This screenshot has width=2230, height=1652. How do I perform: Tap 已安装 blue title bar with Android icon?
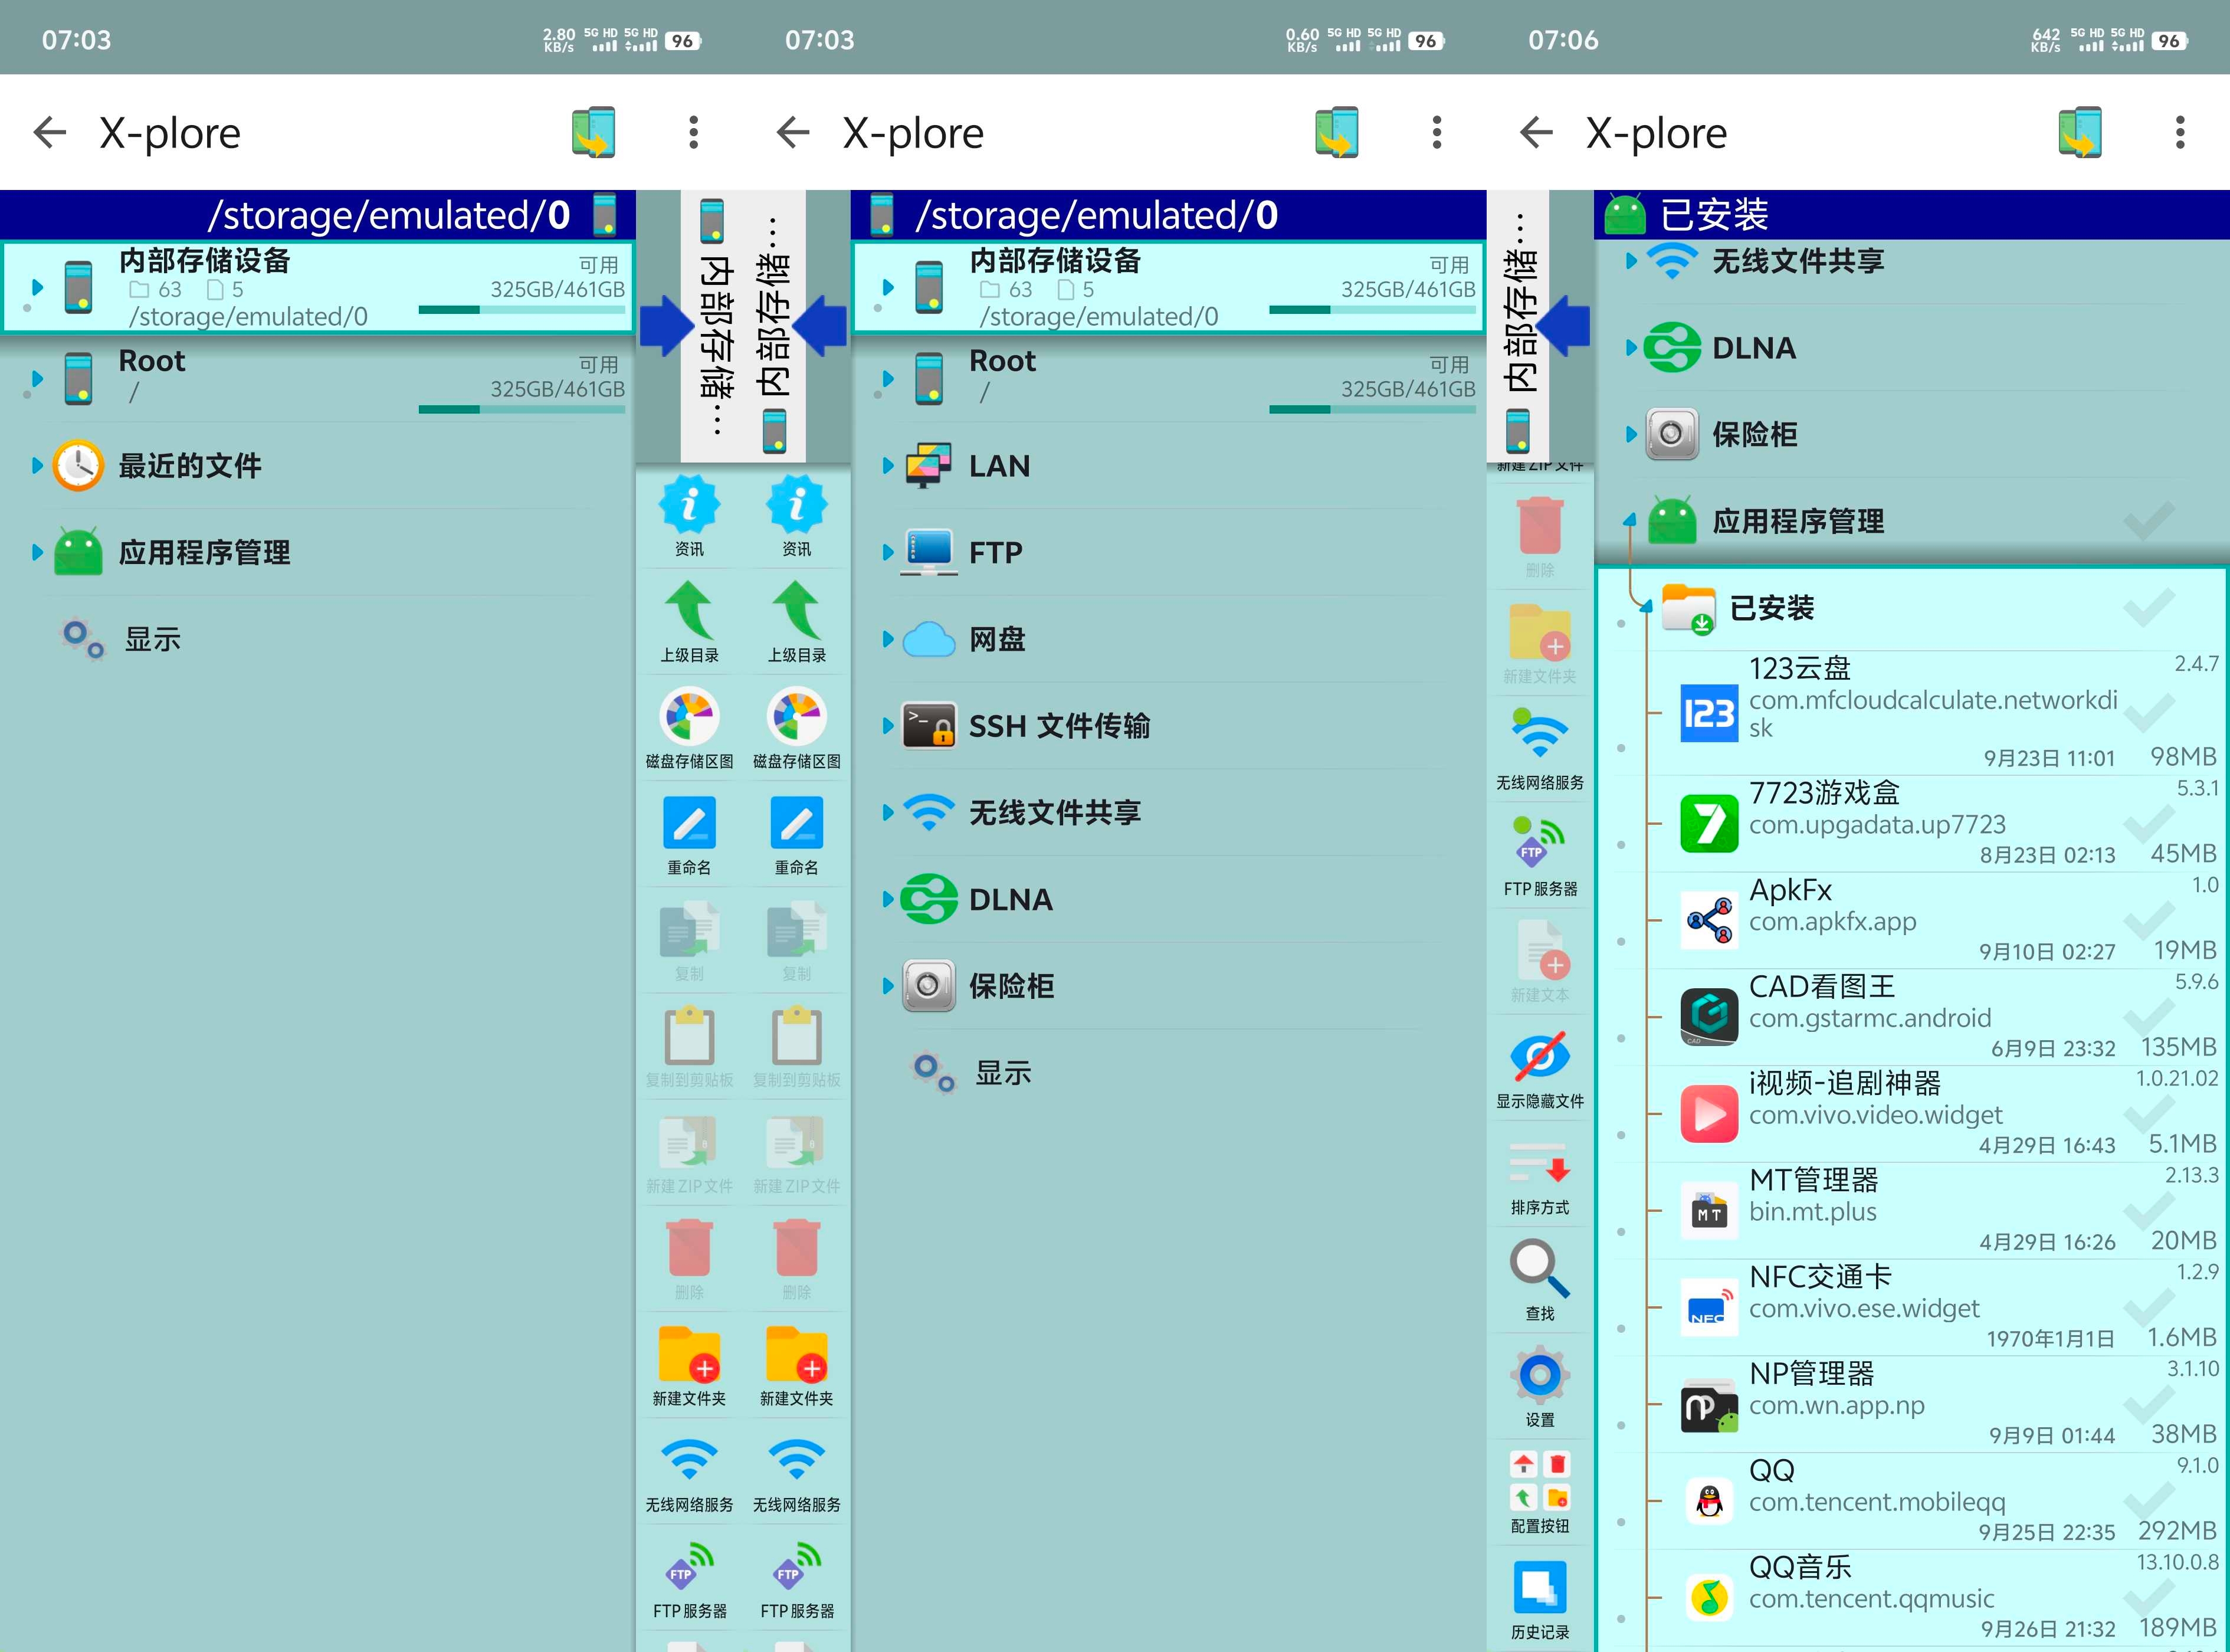click(1911, 214)
